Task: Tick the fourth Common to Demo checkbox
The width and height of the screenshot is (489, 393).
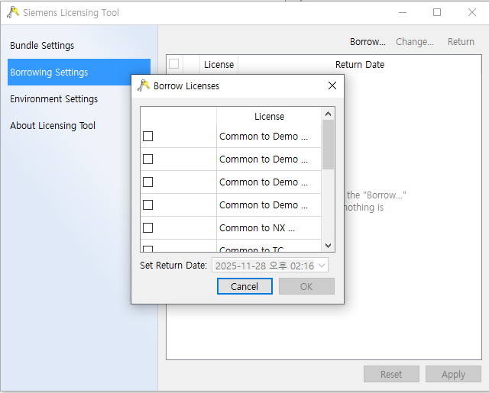Action: coord(147,205)
